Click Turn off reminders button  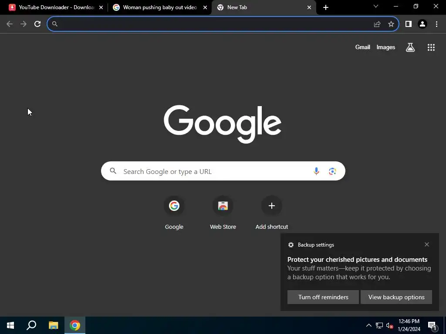coord(323,297)
